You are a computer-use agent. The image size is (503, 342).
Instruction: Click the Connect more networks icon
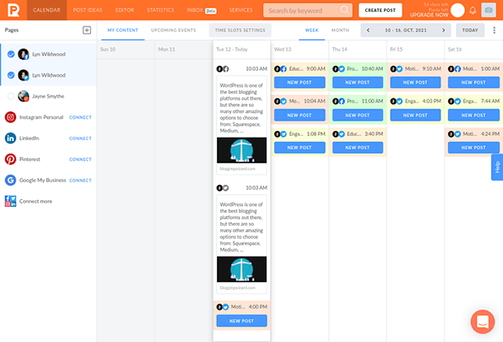[10, 201]
